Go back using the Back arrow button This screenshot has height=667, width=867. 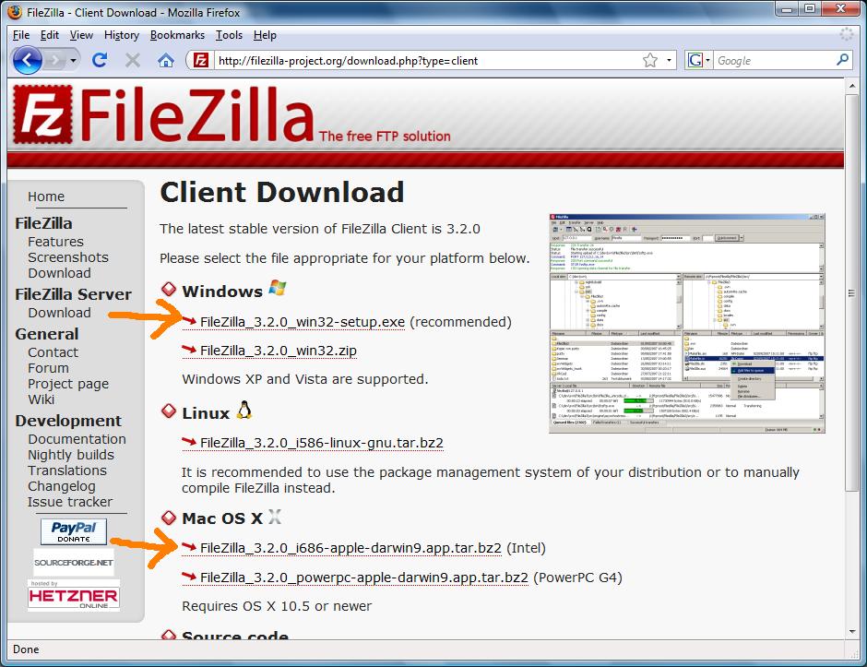27,60
